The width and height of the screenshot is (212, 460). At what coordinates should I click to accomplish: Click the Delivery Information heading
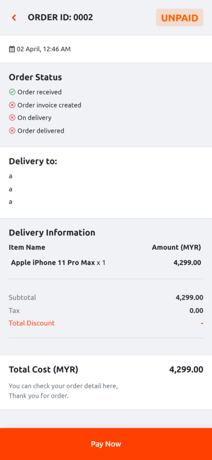(52, 233)
